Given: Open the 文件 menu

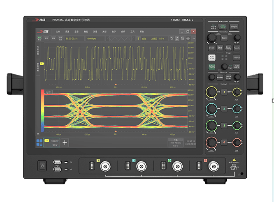Looking at the screenshot, I should [x=58, y=32].
